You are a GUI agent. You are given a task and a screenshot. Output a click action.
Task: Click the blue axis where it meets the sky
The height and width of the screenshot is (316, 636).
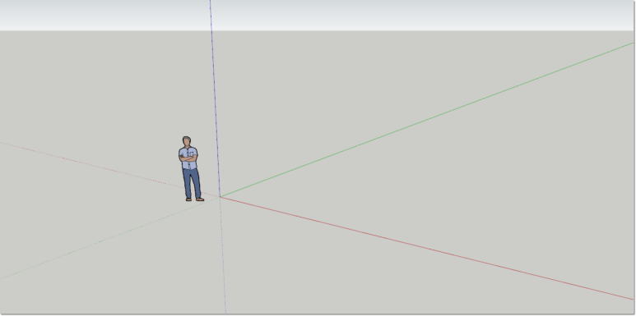pos(211,30)
